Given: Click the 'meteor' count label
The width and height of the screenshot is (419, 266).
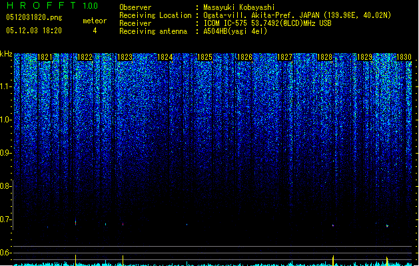Looking at the screenshot, I should pyautogui.click(x=95, y=21).
